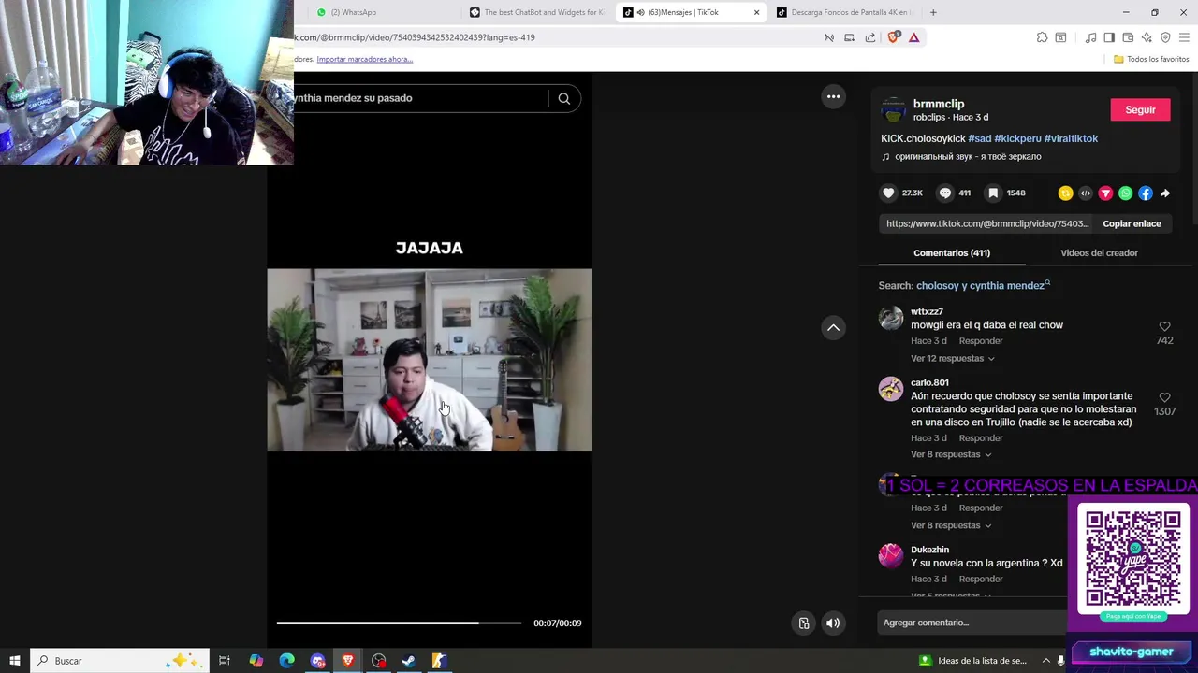Open Brave VPN shield icon
Viewport: 1198px width, 673px height.
click(1165, 37)
